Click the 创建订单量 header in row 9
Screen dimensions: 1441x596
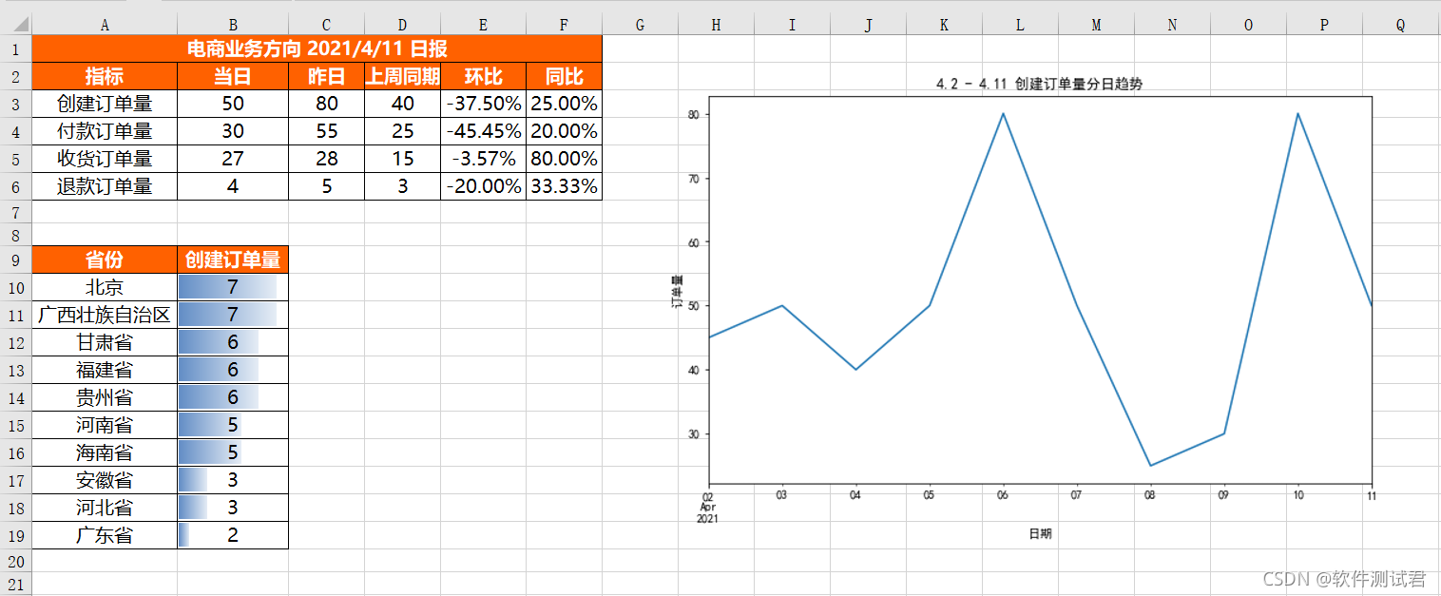point(233,260)
